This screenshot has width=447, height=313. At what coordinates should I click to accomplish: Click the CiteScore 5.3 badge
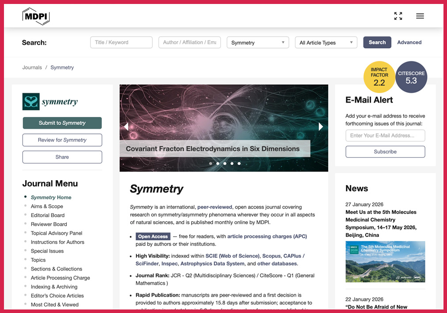411,77
